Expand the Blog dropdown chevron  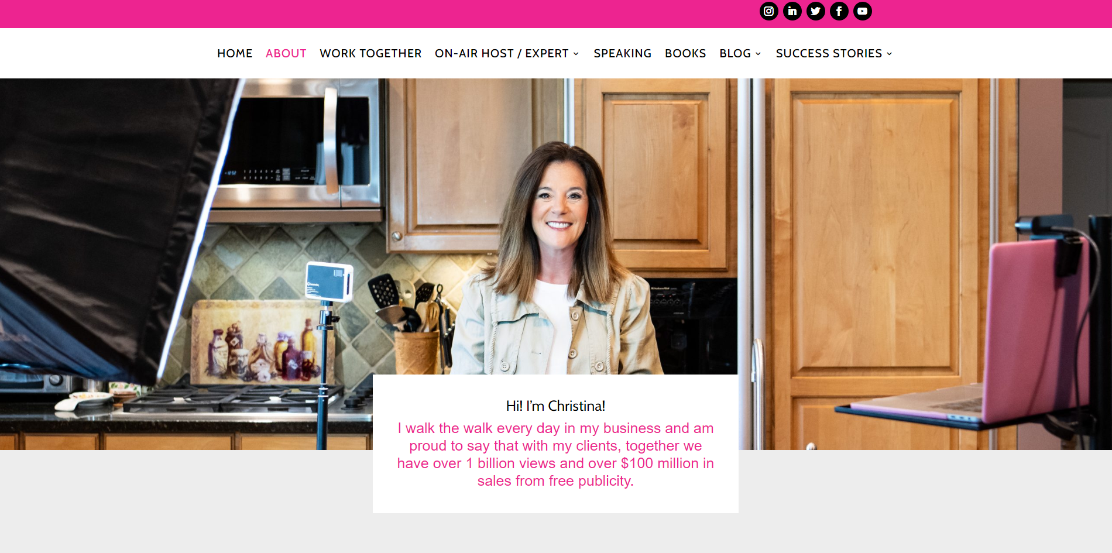(758, 54)
